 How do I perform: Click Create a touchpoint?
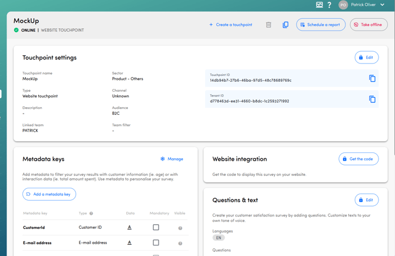pyautogui.click(x=231, y=25)
